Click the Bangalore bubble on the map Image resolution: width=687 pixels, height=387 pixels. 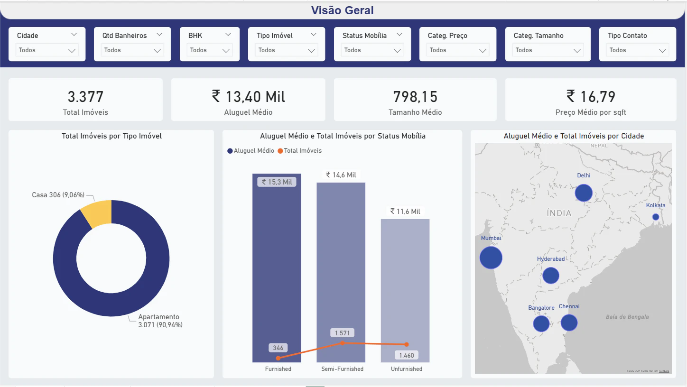[541, 323]
